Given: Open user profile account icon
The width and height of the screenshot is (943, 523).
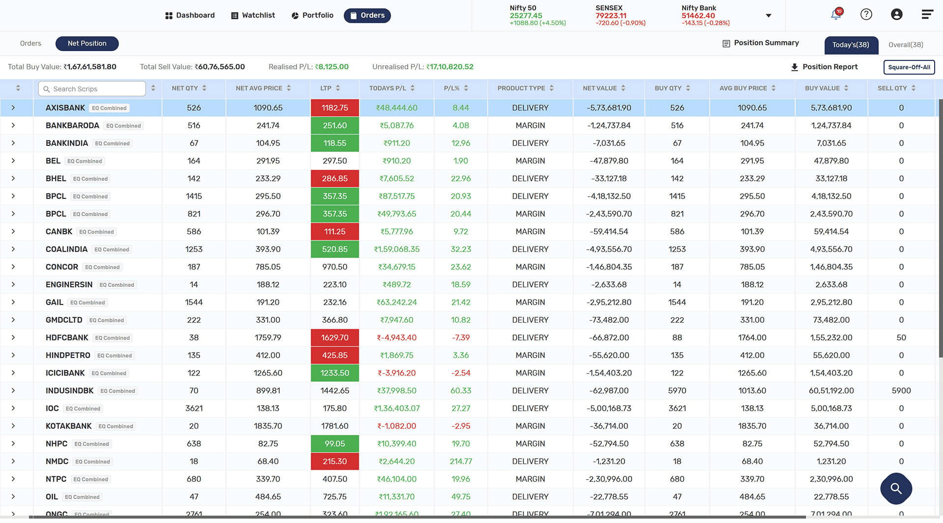Looking at the screenshot, I should 897,14.
